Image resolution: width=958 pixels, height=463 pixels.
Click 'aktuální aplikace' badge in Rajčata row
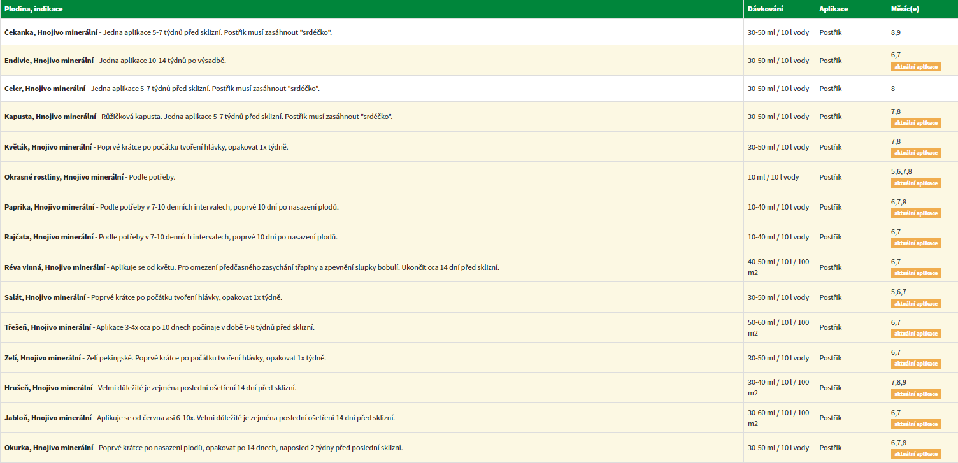915,243
